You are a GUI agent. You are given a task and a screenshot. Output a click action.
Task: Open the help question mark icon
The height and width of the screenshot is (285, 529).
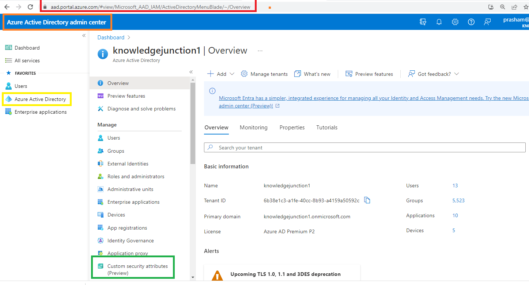471,22
